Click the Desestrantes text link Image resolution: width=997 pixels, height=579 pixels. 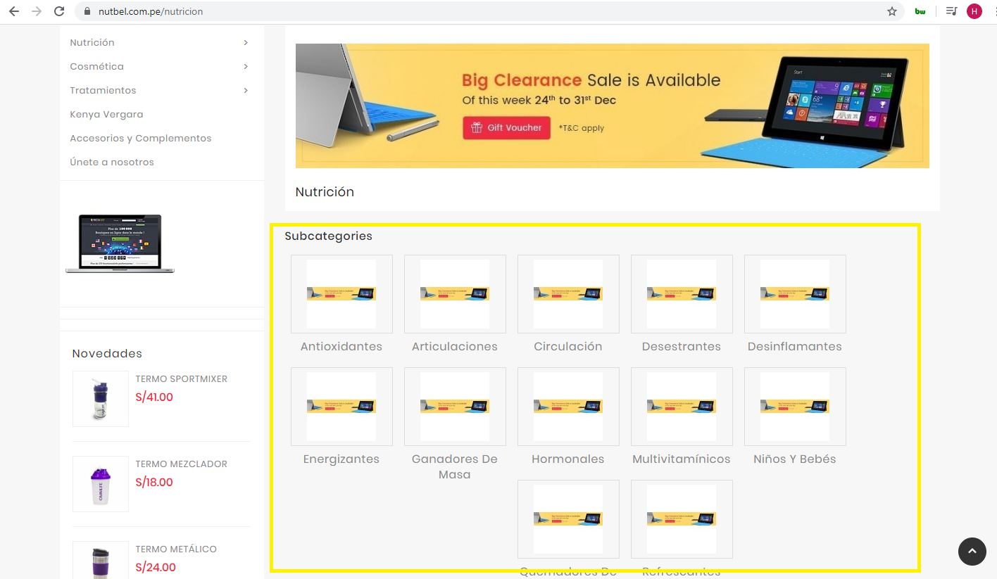coord(682,346)
